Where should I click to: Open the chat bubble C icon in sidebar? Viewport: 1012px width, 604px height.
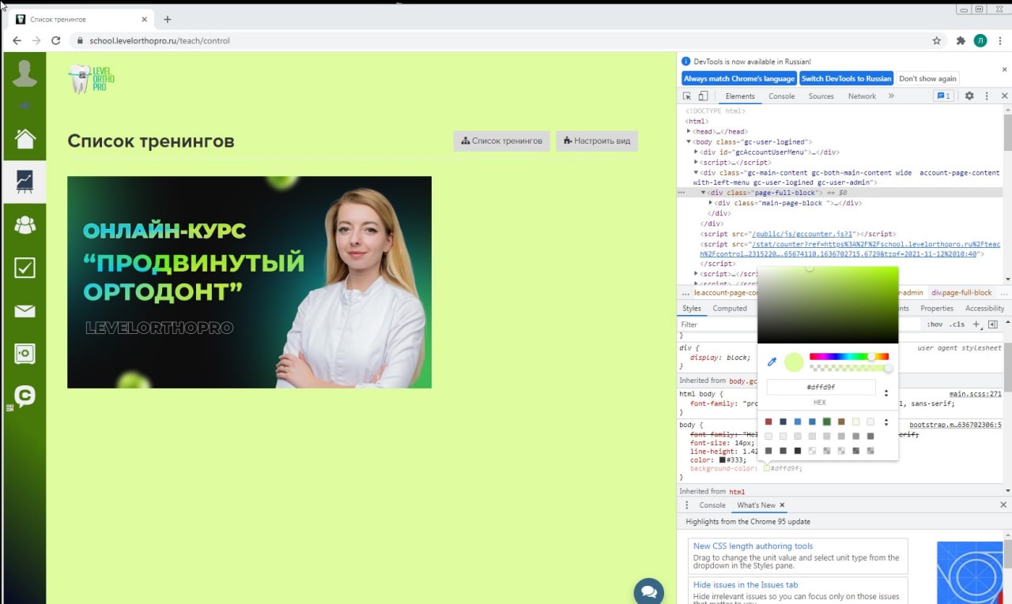click(25, 396)
